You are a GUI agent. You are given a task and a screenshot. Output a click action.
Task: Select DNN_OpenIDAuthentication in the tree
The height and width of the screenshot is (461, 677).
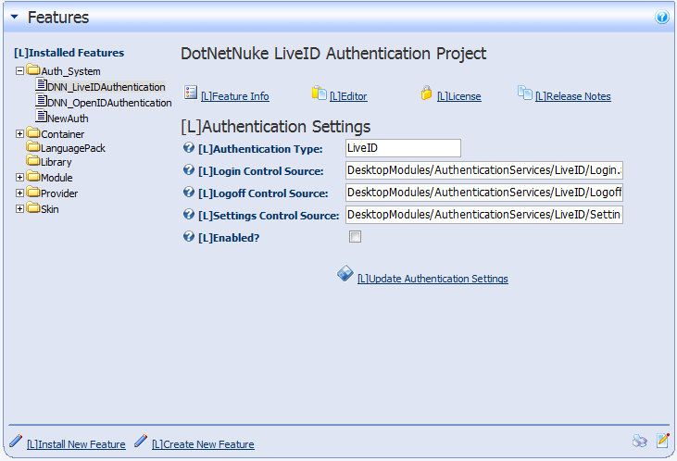(109, 103)
